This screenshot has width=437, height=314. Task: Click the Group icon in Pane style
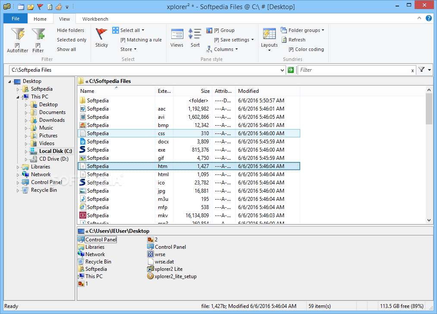point(209,30)
